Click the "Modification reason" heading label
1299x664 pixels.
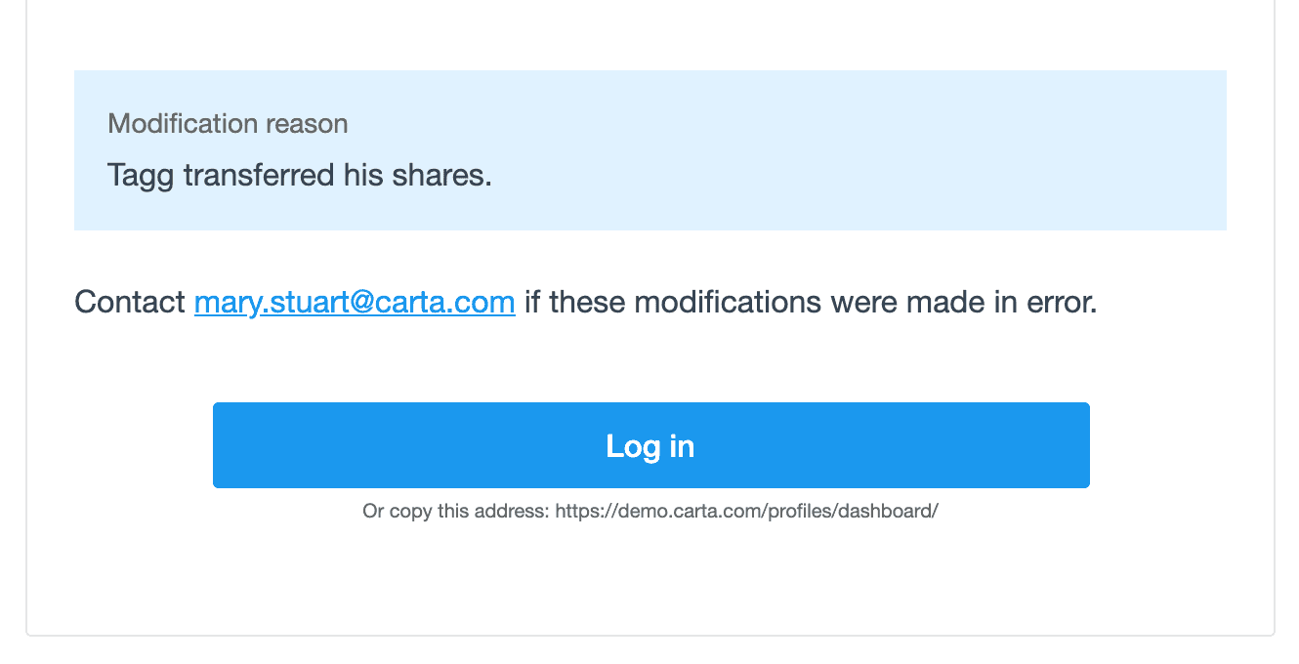(x=228, y=124)
